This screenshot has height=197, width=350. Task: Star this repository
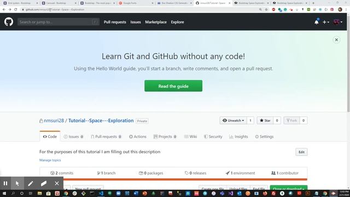(265, 120)
